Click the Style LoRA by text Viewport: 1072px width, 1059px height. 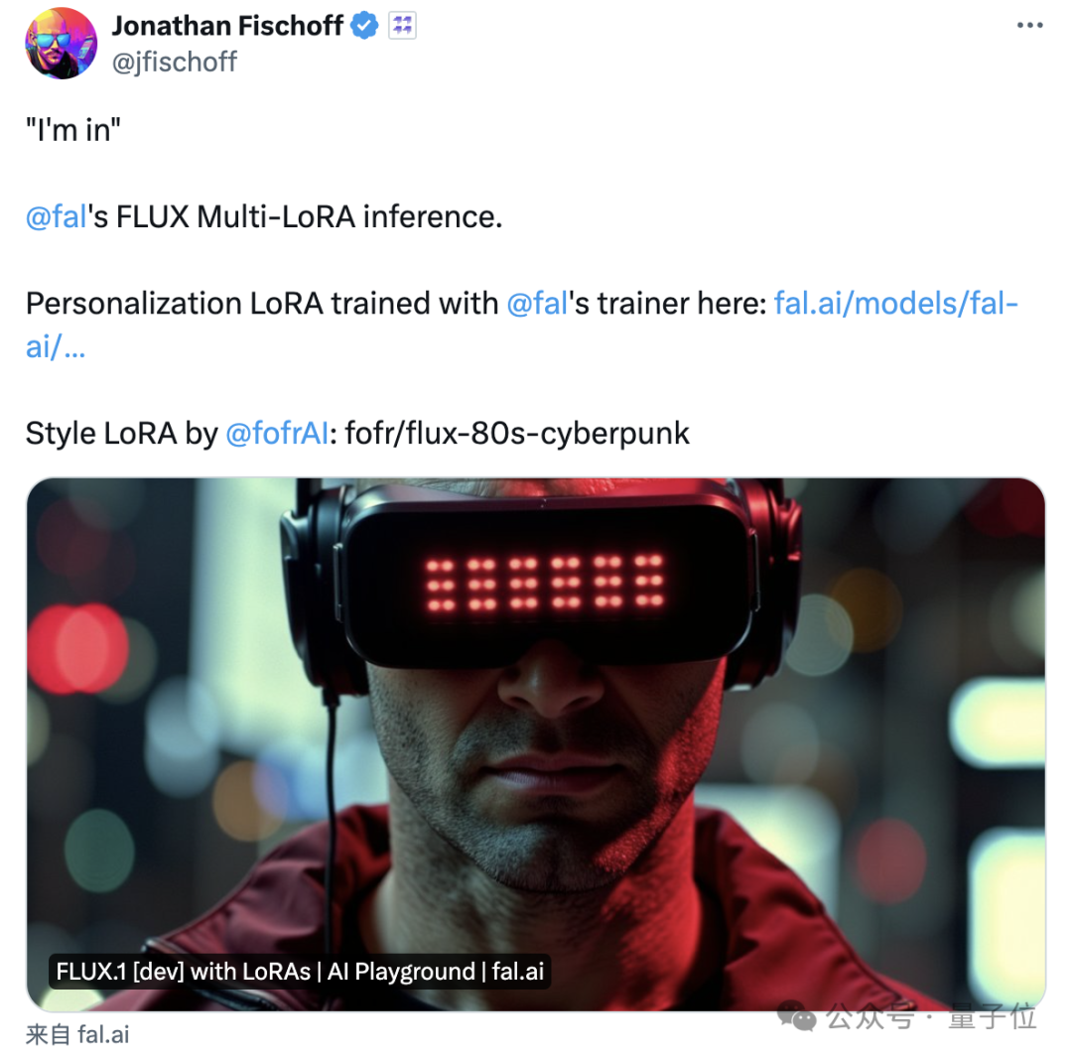(122, 434)
